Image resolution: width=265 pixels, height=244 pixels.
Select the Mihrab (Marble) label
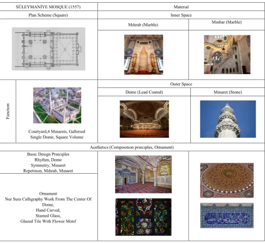(x=143, y=25)
